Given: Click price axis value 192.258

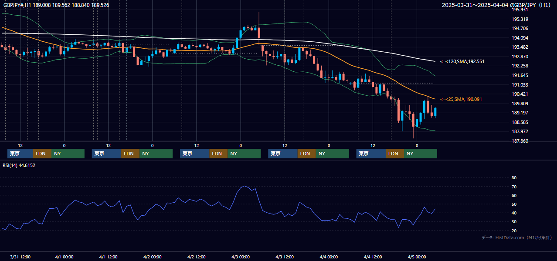Looking at the screenshot, I should click(520, 66).
